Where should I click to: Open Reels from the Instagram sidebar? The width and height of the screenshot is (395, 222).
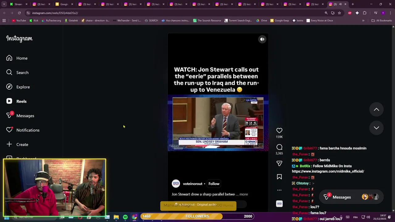click(16, 101)
